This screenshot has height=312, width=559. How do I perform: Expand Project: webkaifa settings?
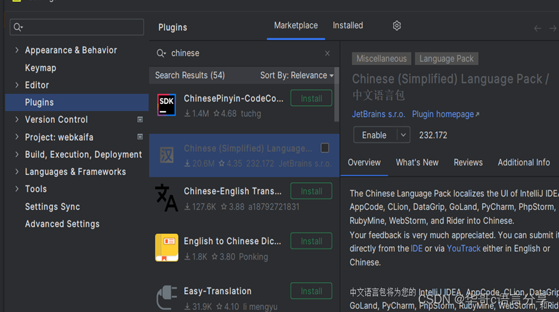17,137
